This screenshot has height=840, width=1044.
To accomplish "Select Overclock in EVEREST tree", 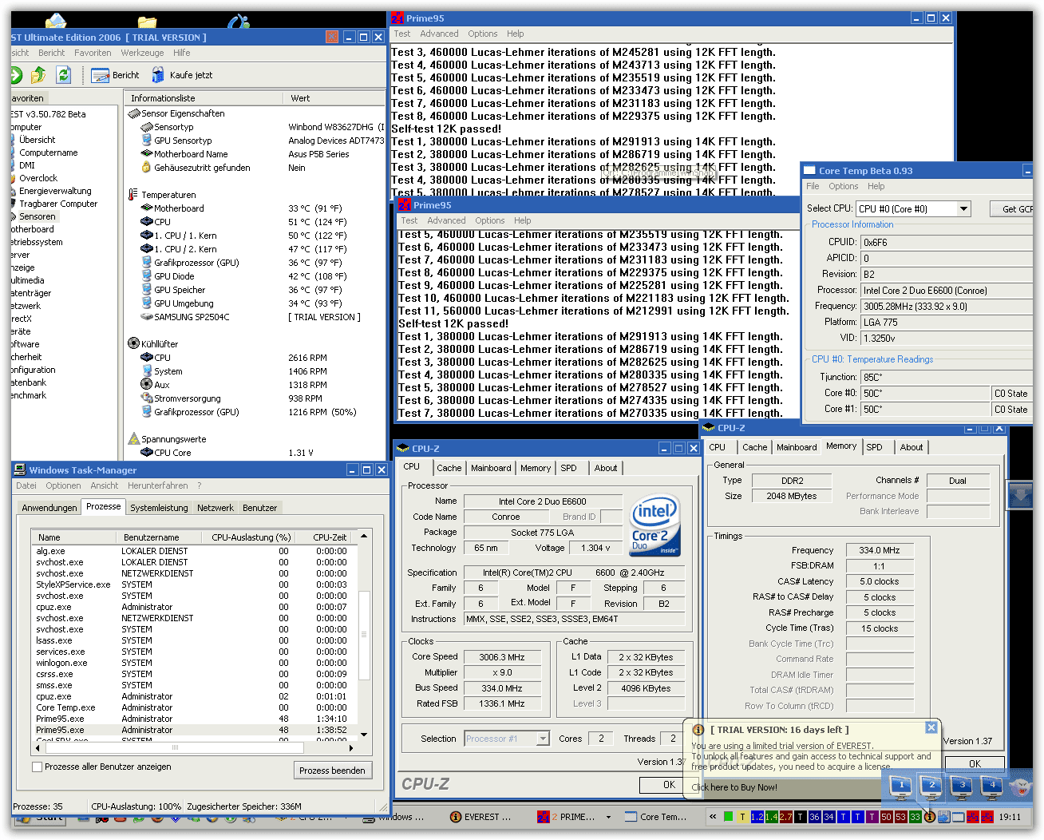I will click(38, 178).
